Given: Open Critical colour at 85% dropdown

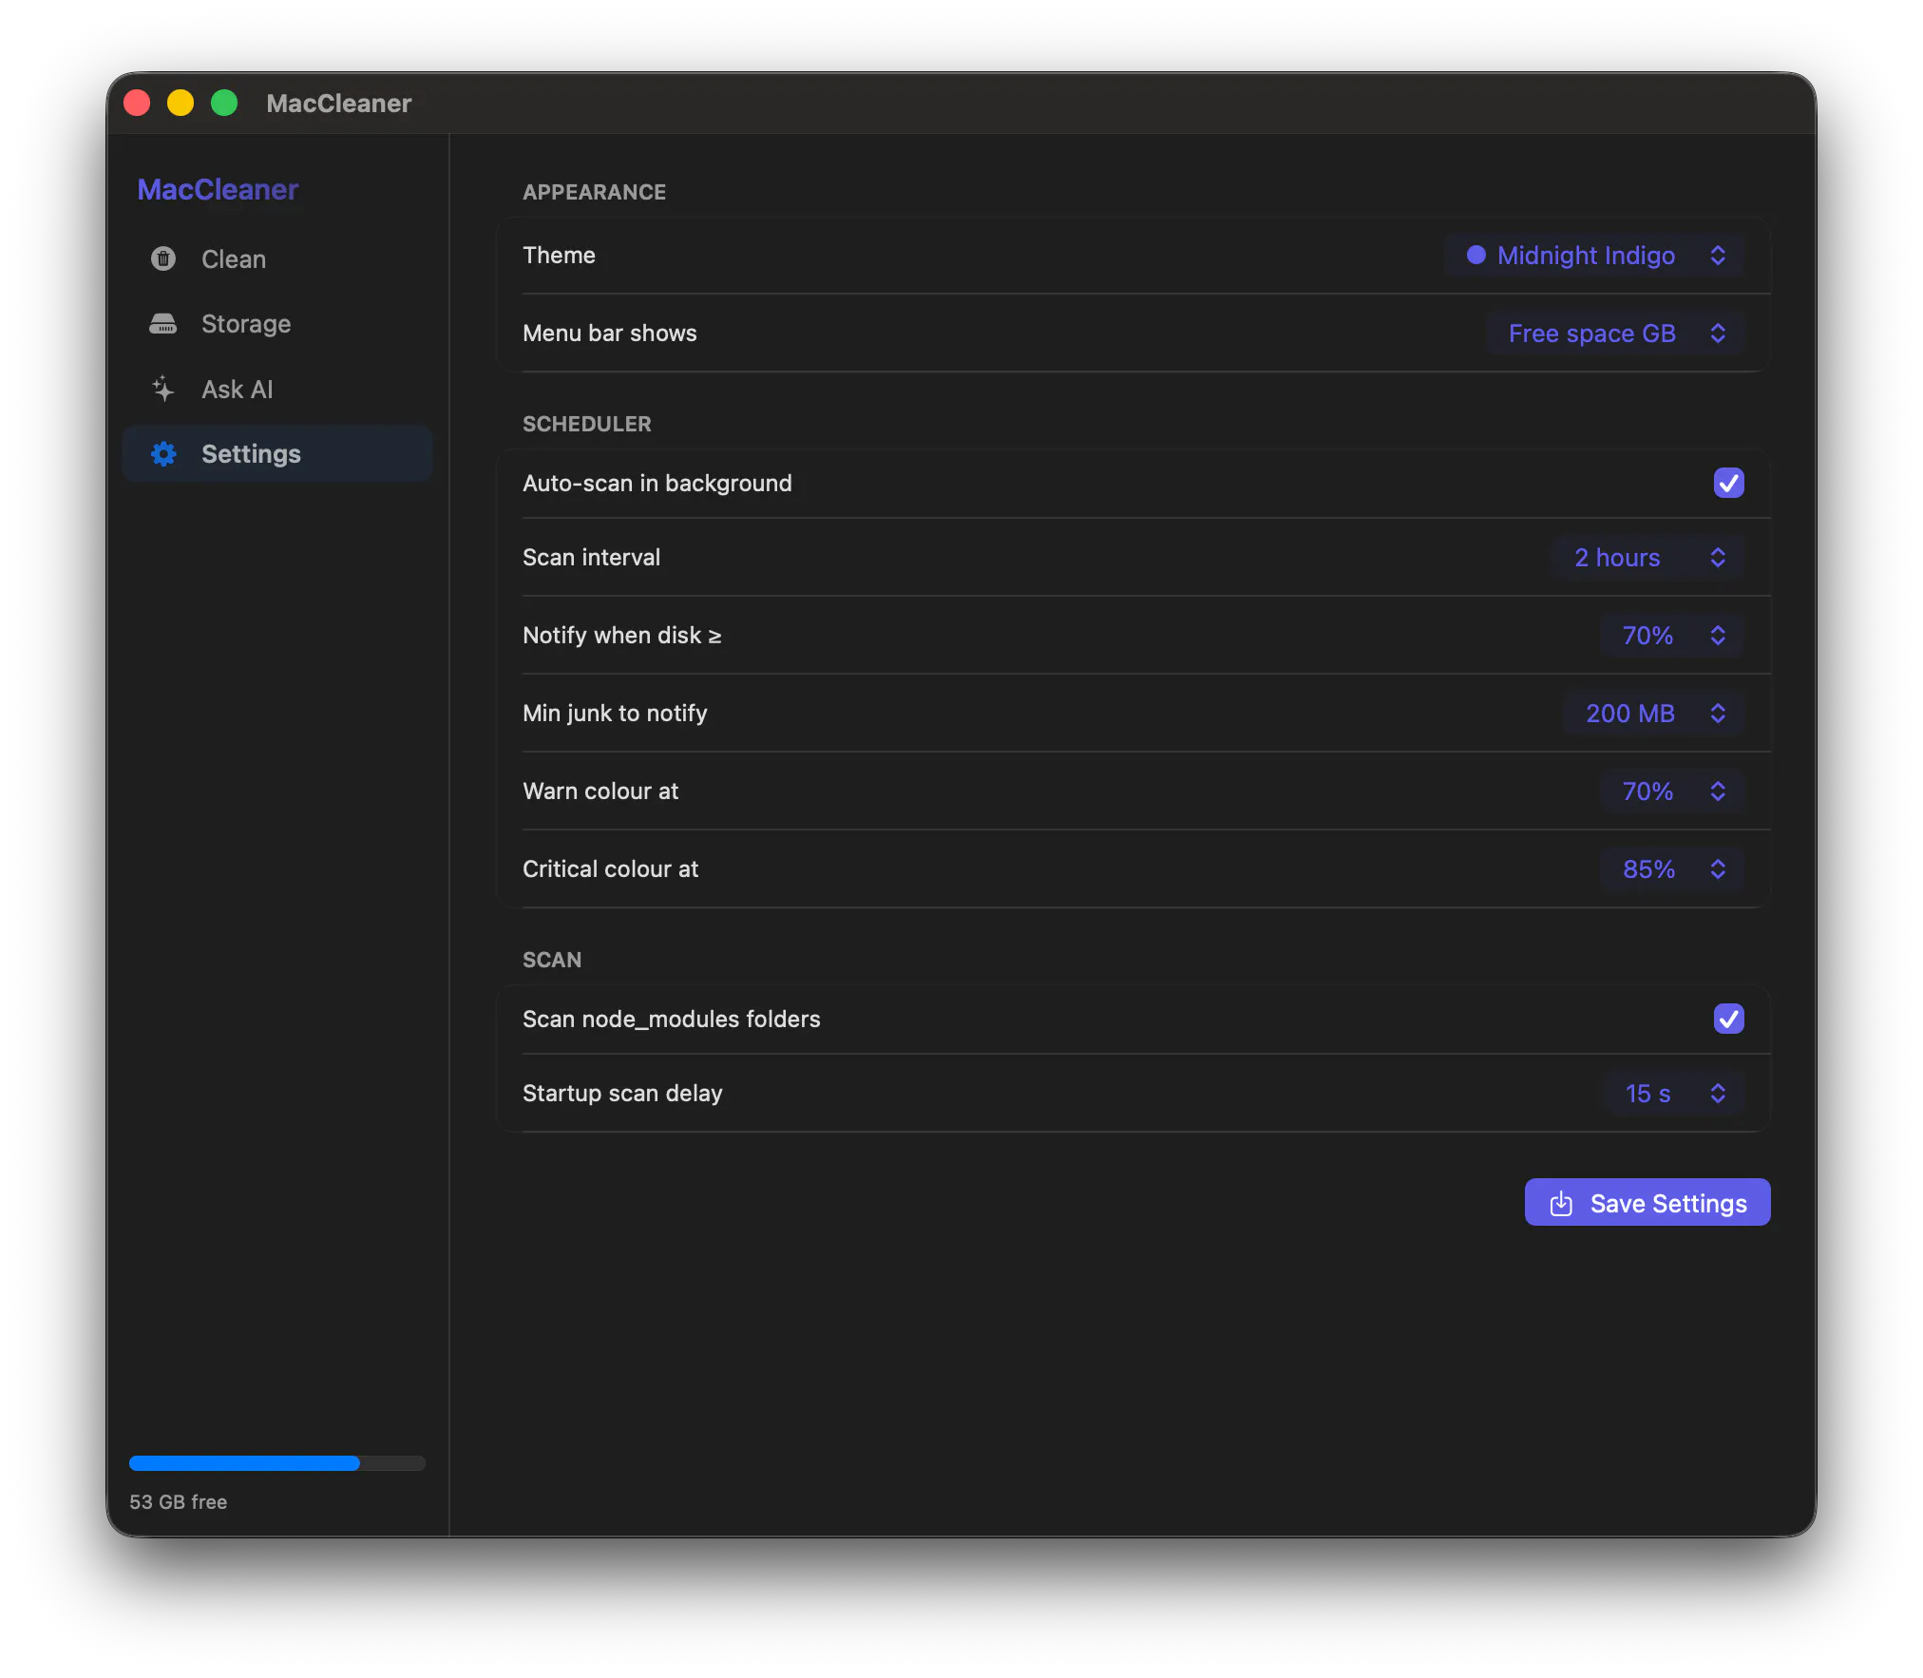Looking at the screenshot, I should coord(1672,869).
